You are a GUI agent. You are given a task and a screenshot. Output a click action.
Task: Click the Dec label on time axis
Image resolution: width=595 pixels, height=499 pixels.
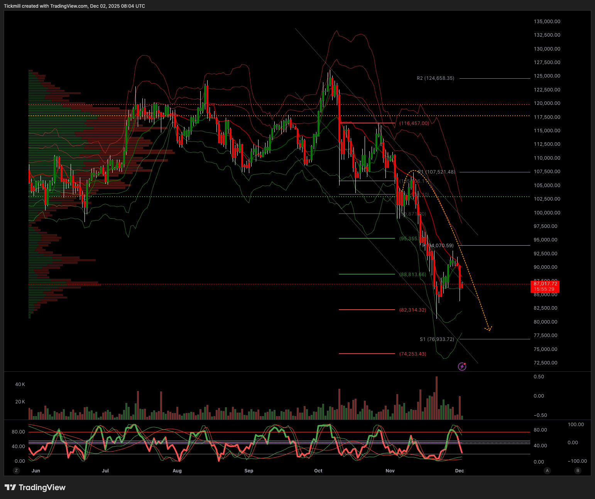(459, 471)
